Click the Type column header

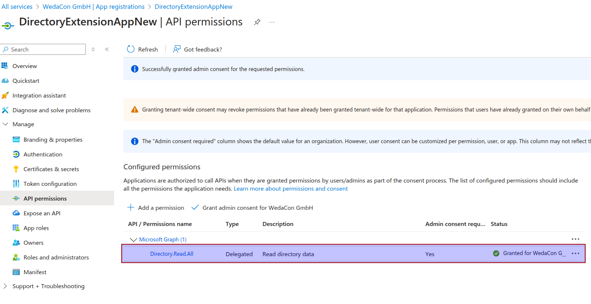coord(232,224)
